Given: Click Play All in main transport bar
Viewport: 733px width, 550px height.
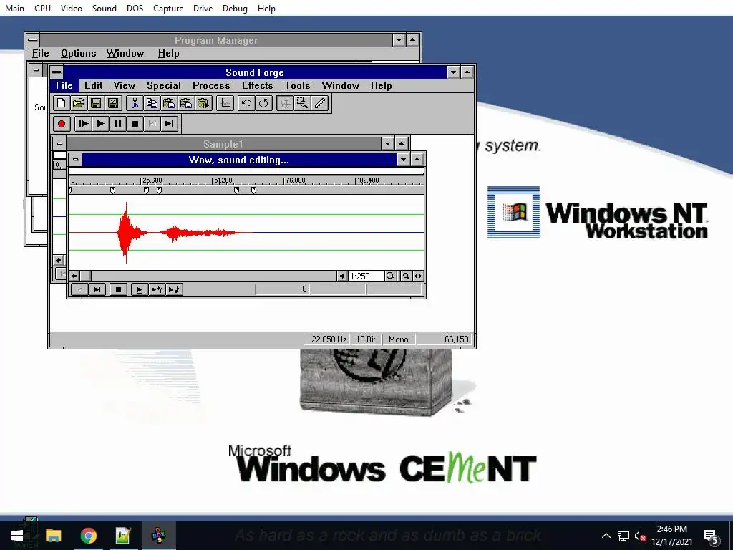Looking at the screenshot, I should tap(83, 124).
